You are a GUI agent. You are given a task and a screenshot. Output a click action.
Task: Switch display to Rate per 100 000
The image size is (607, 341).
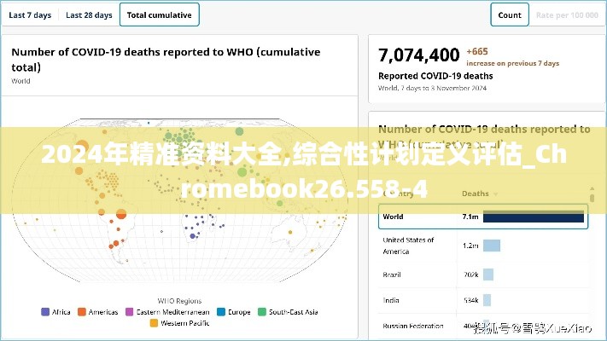pyautogui.click(x=566, y=14)
